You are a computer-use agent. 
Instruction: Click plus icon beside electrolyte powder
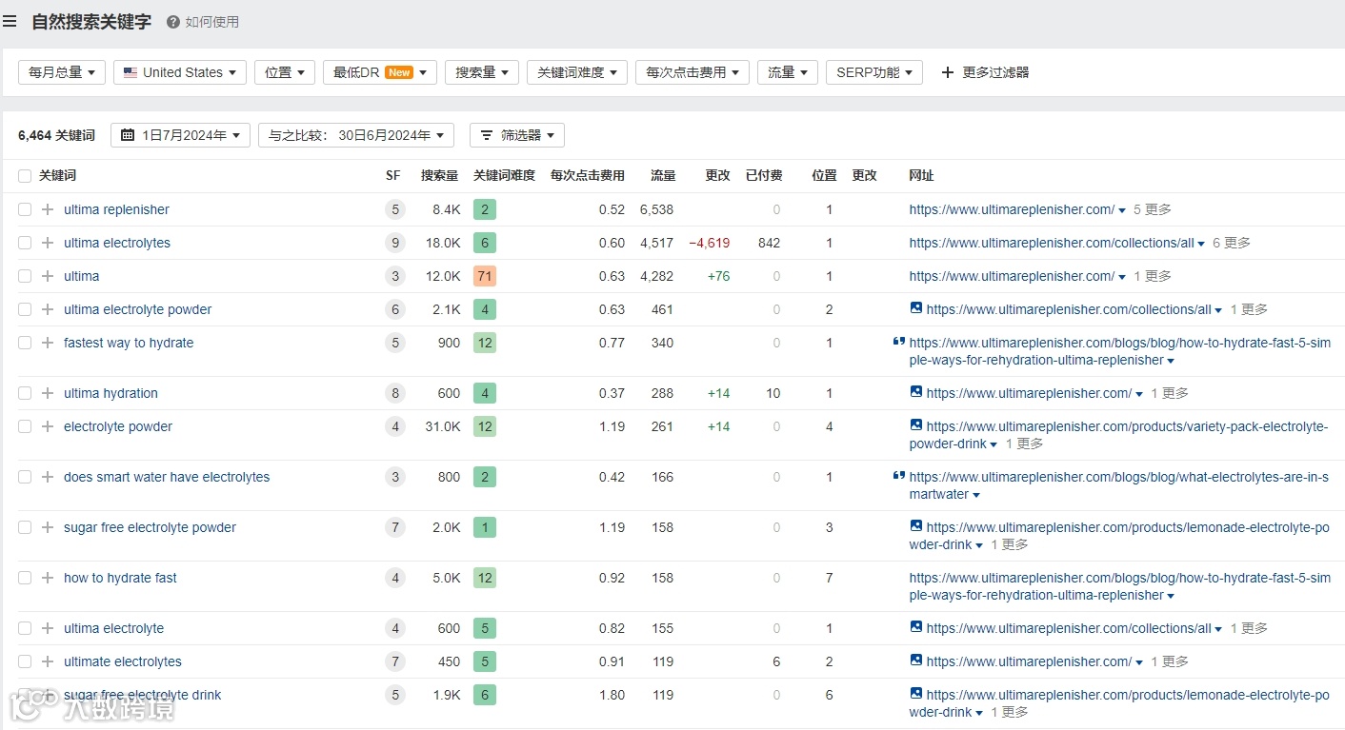click(x=48, y=426)
